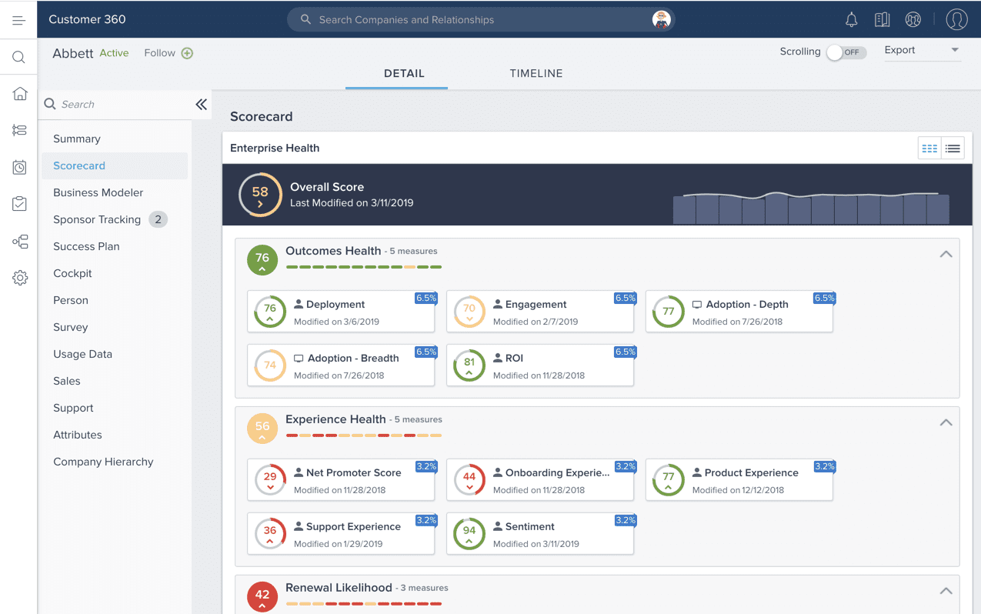The height and width of the screenshot is (614, 981).
Task: Open the hamburger menu icon
Action: point(18,20)
